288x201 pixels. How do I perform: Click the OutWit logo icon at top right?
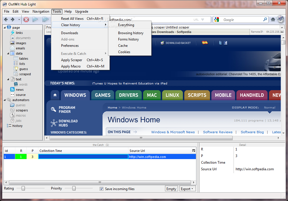280,19
